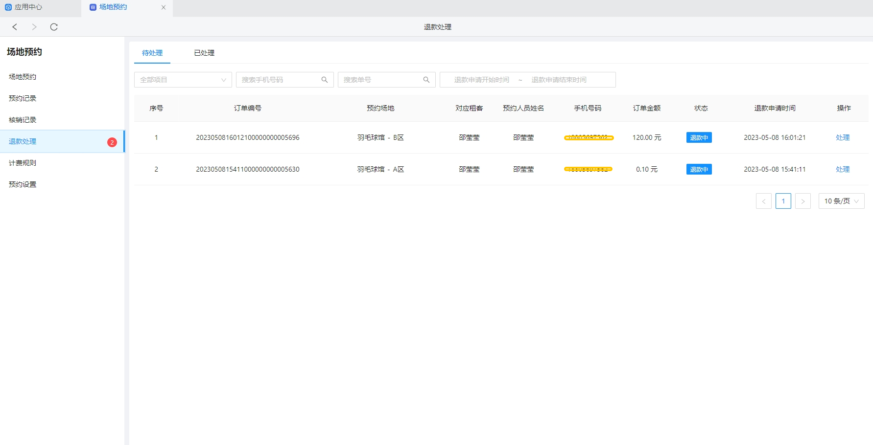
Task: Click the 预约人员姓名 column header
Action: pyautogui.click(x=523, y=108)
